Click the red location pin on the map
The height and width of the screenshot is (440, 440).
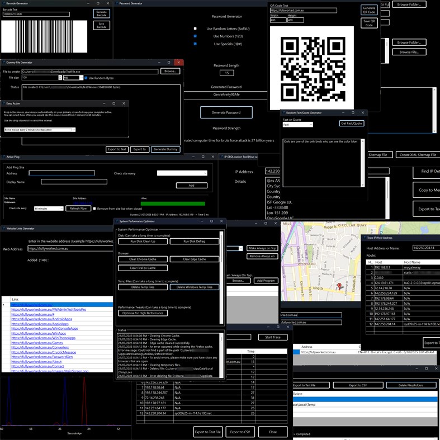339,286
